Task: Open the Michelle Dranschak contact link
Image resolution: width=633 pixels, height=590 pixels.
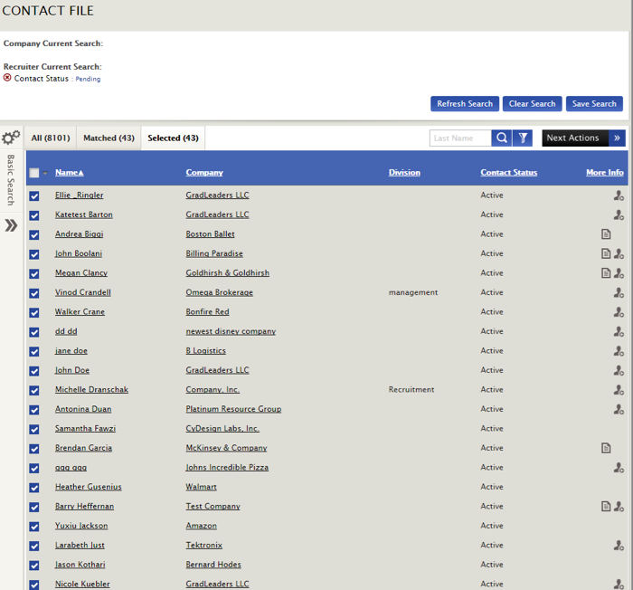Action: pos(91,389)
